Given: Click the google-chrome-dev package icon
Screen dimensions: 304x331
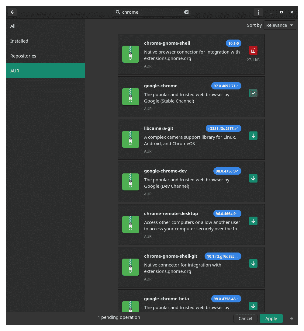Looking at the screenshot, I should point(131,182).
